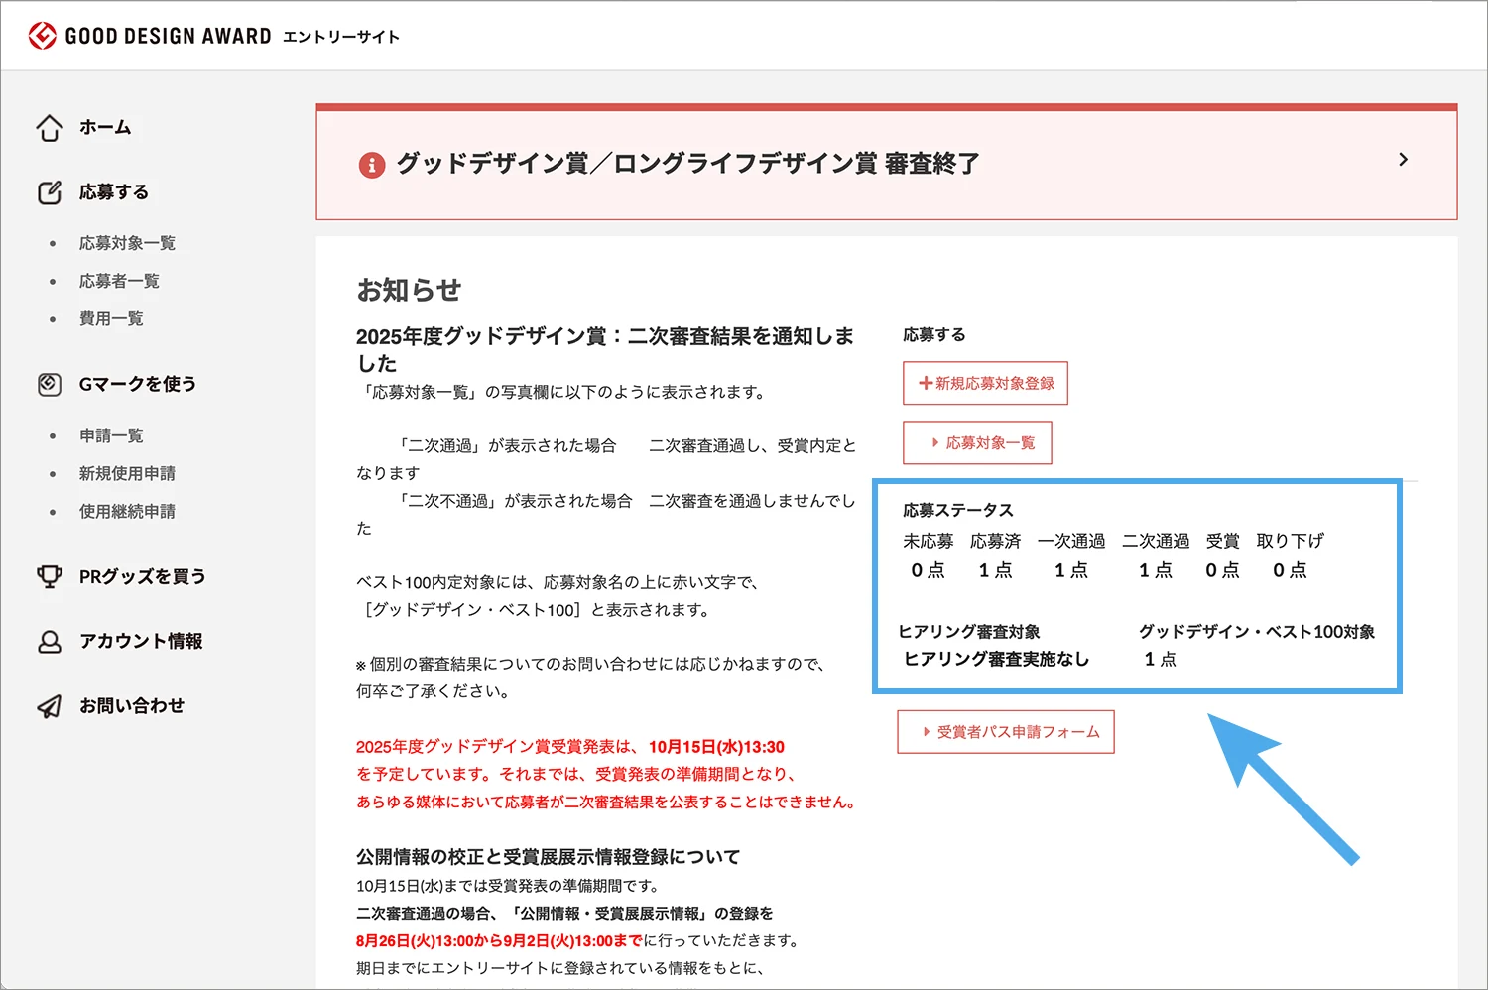
Task: Click the Gマークを使う G-mark icon
Action: point(50,384)
